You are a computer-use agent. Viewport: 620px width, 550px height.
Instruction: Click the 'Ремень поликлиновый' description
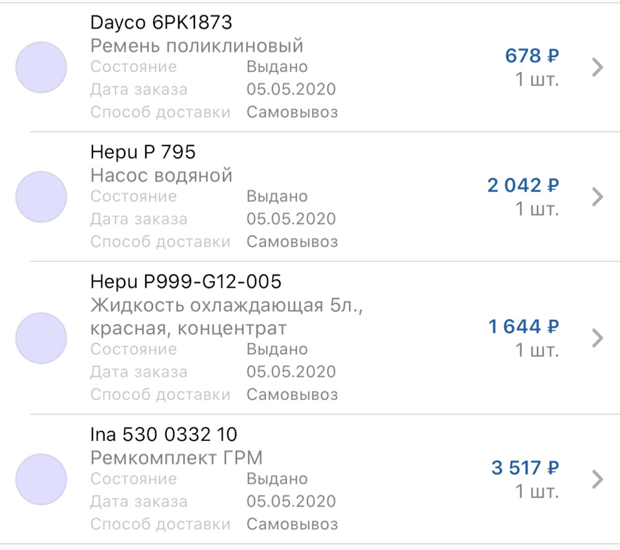197,46
